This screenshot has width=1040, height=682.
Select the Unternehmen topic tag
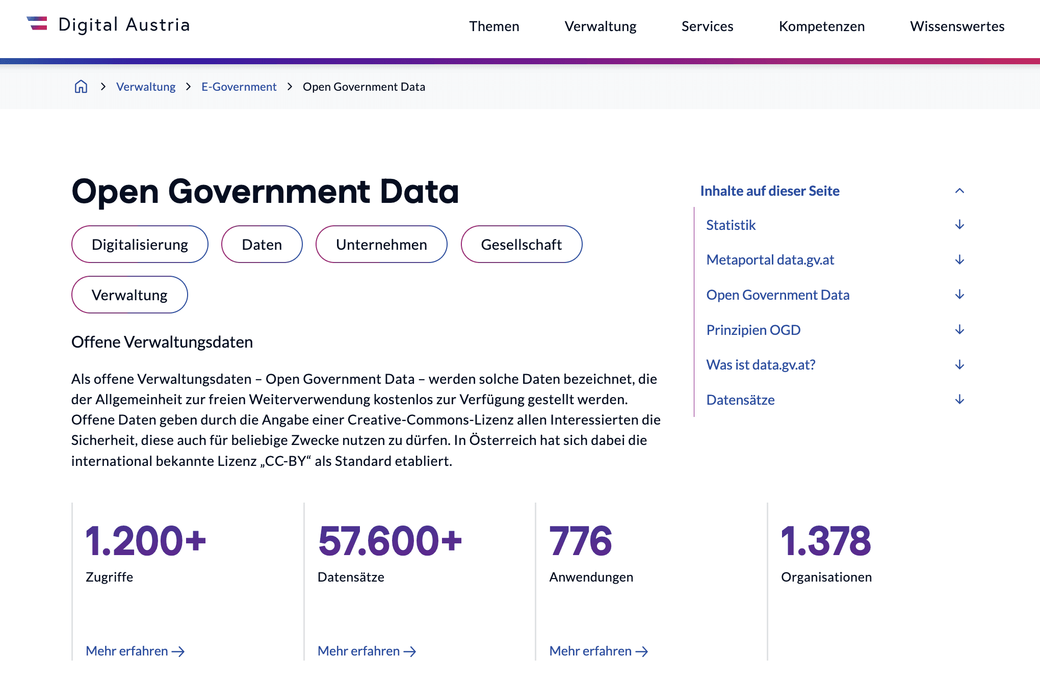click(381, 245)
